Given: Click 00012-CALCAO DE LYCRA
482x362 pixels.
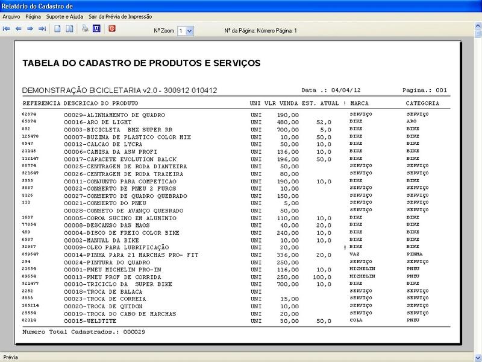Looking at the screenshot, I should pyautogui.click(x=103, y=144).
